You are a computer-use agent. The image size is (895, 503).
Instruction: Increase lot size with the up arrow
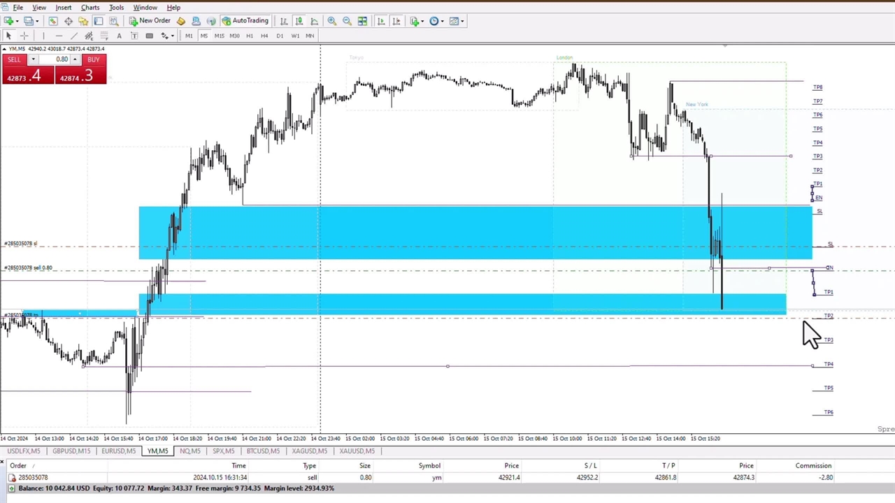pyautogui.click(x=75, y=59)
